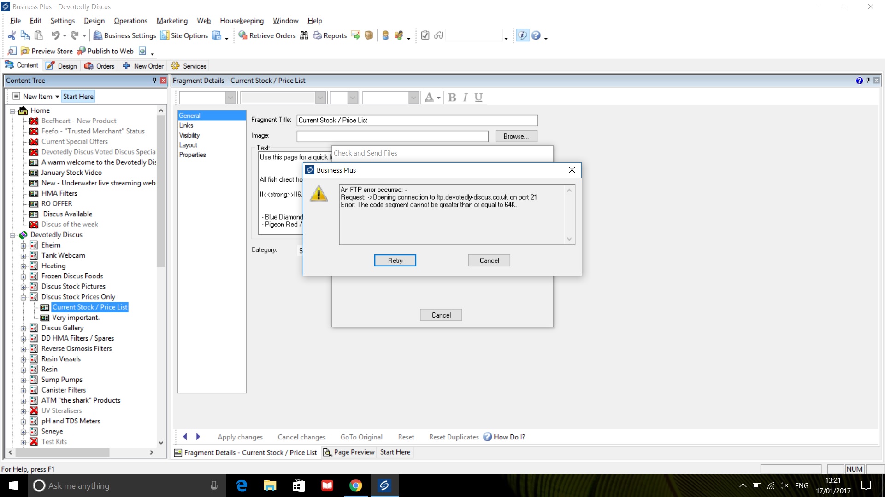Toggle Underline text formatting

[478, 98]
